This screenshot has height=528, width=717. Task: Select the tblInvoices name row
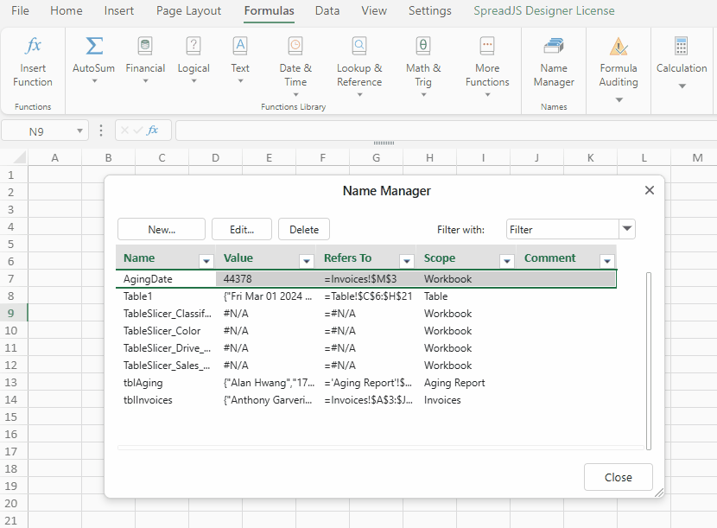(365, 400)
